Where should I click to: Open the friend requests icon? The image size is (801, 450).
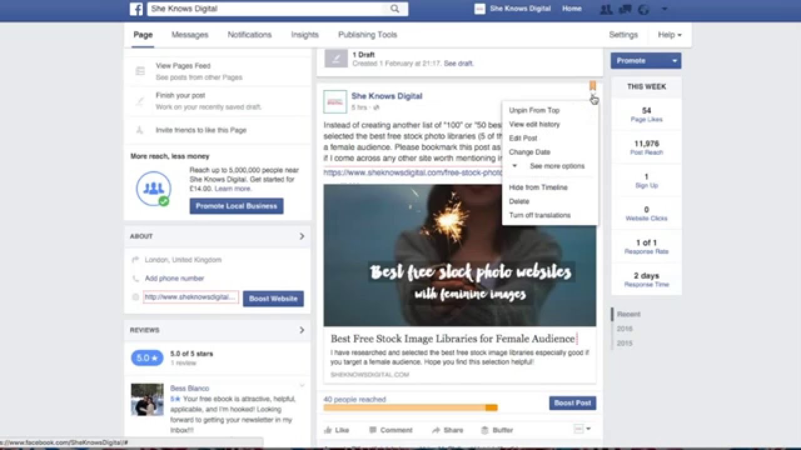605,9
